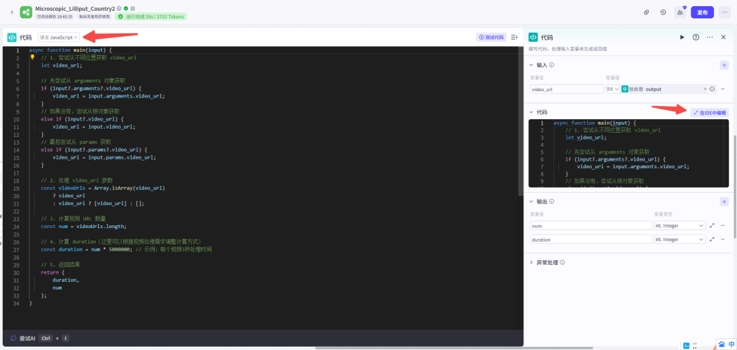Open variable selector target icon

(712, 89)
